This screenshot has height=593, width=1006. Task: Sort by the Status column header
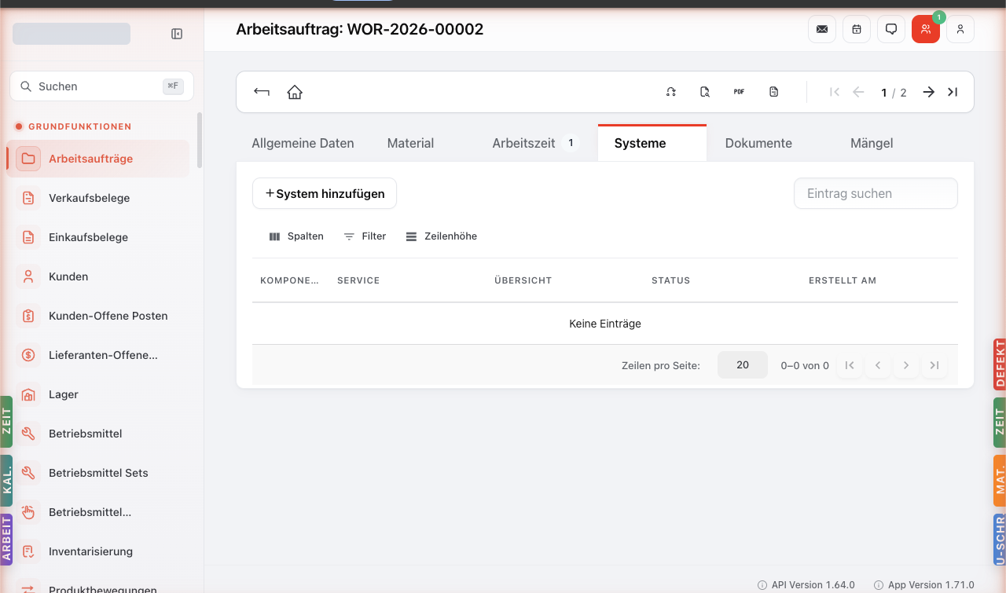tap(671, 280)
